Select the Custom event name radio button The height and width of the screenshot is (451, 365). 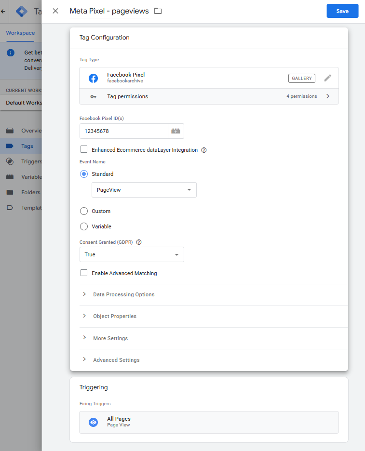84,211
